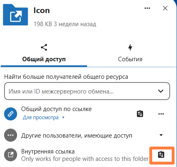Open the folder actions menu beside the Icon title
177x167 pixels.
(x=147, y=8)
